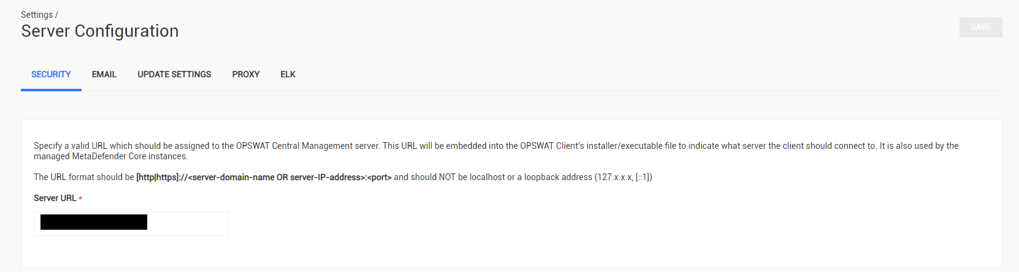
Task: Click the red required asterisk
Action: tap(80, 198)
